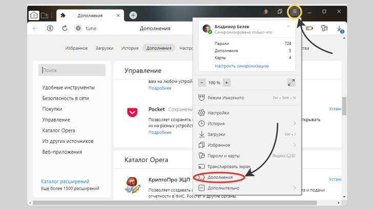Viewport: 374px width, 210px height.
Task: Go back using the back arrow
Action: click(35, 29)
